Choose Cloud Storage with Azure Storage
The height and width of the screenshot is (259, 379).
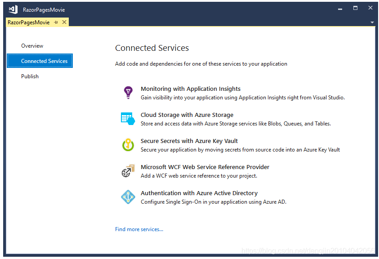(187, 115)
